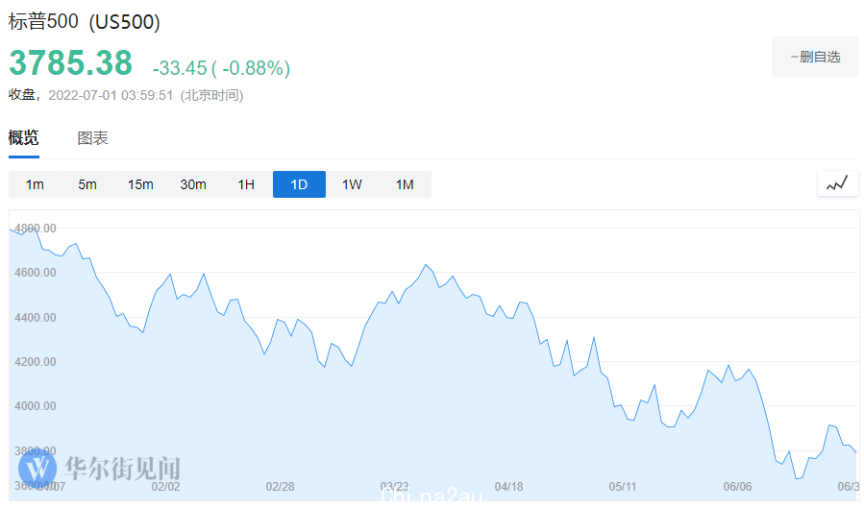The width and height of the screenshot is (864, 508).
Task: Click the 2022-07-01 03:59:51 timestamp
Action: pos(111,95)
